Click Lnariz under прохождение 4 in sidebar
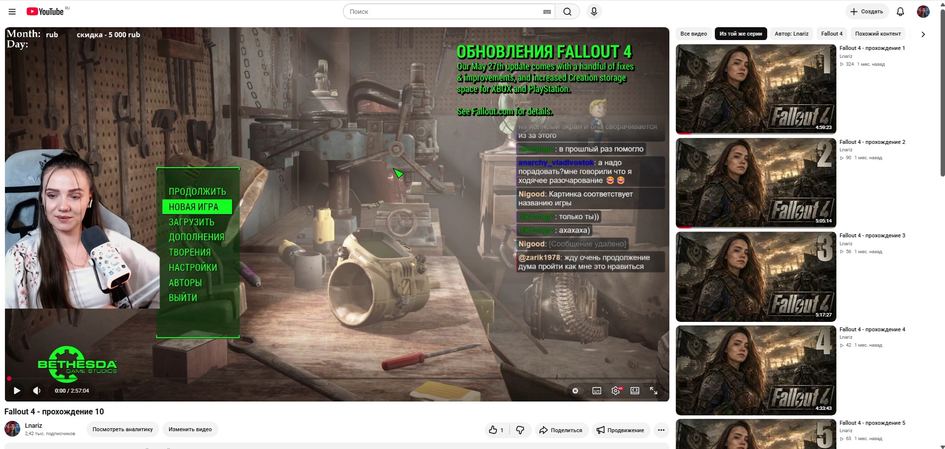945x449 pixels. tap(846, 337)
